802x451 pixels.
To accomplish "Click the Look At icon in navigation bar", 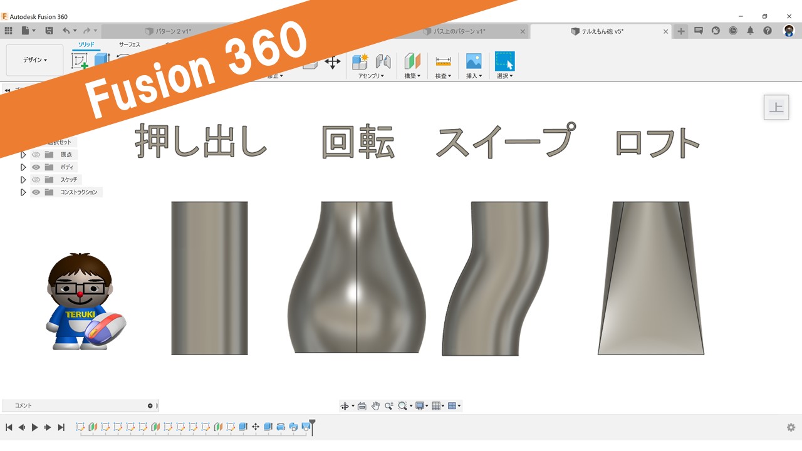I will tap(362, 406).
